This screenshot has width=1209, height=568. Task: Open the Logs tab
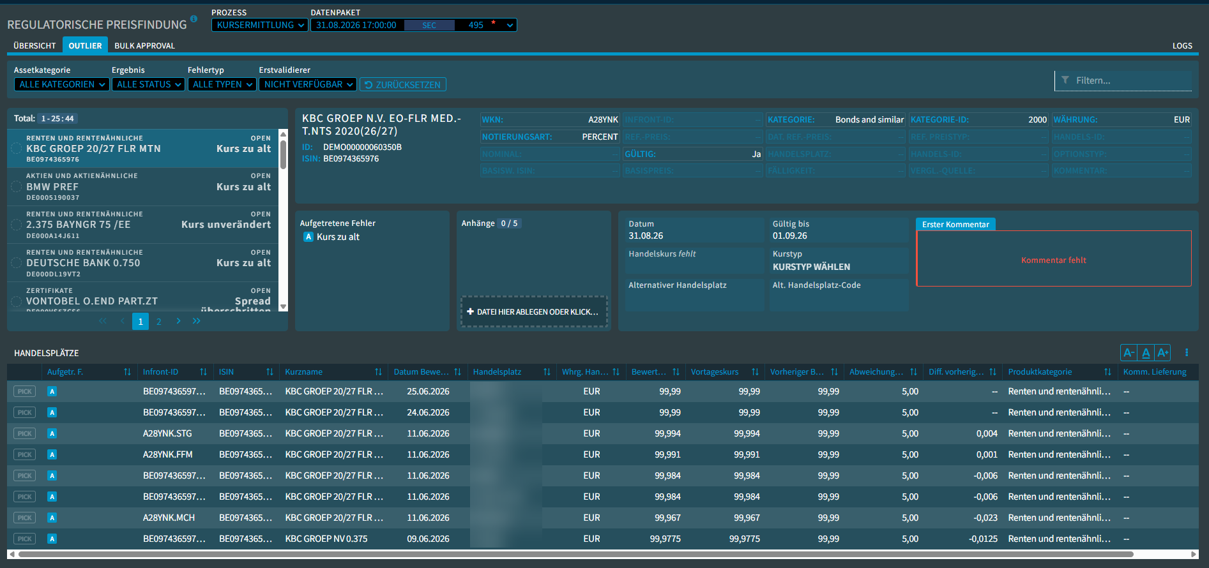point(1182,45)
